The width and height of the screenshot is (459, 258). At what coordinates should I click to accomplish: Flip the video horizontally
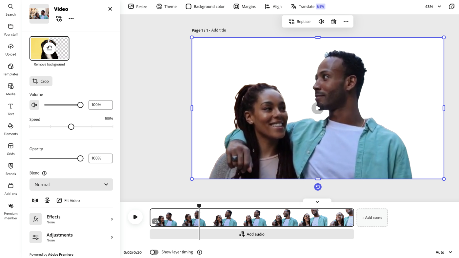(x=35, y=200)
